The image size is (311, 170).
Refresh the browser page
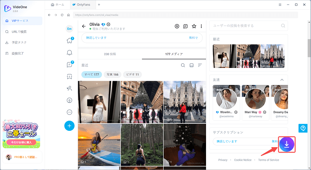(62, 15)
